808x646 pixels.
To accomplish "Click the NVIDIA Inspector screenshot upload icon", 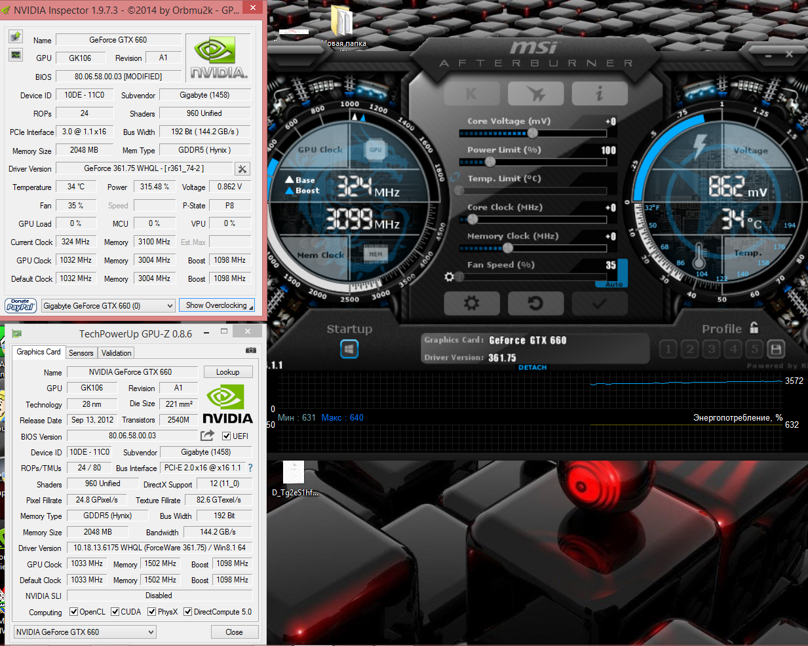I will pos(16,36).
